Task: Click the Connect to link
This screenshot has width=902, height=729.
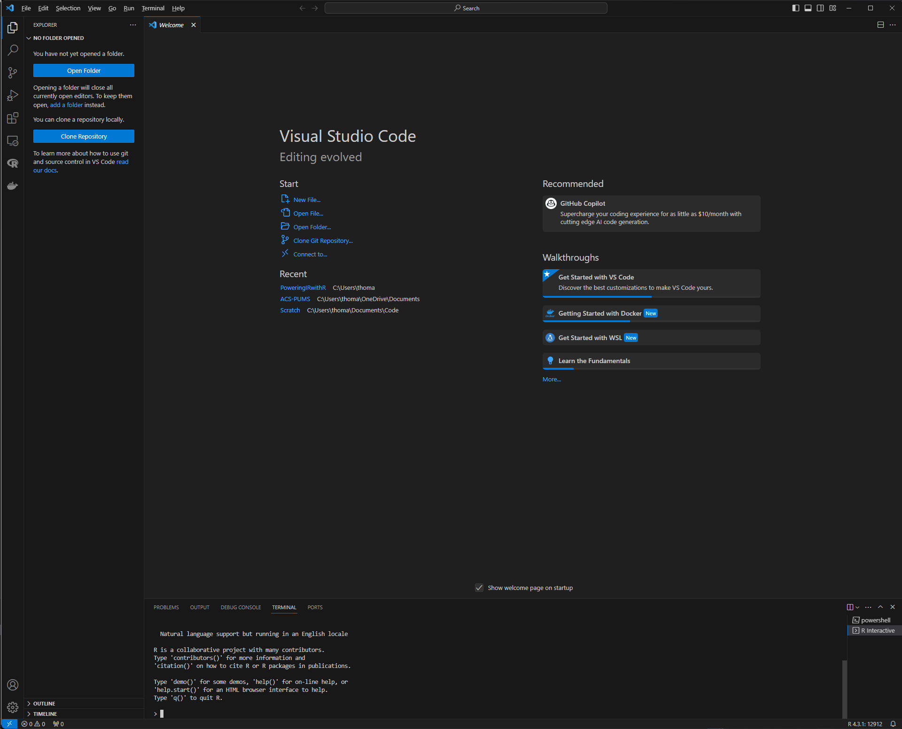Action: click(x=310, y=254)
